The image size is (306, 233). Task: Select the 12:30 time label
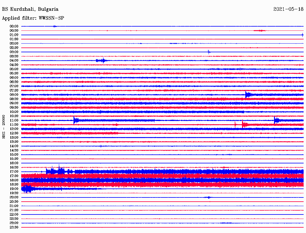14,133
